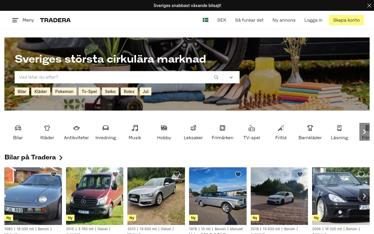Open the hamburger Meny icon
The width and height of the screenshot is (374, 234).
tap(15, 20)
